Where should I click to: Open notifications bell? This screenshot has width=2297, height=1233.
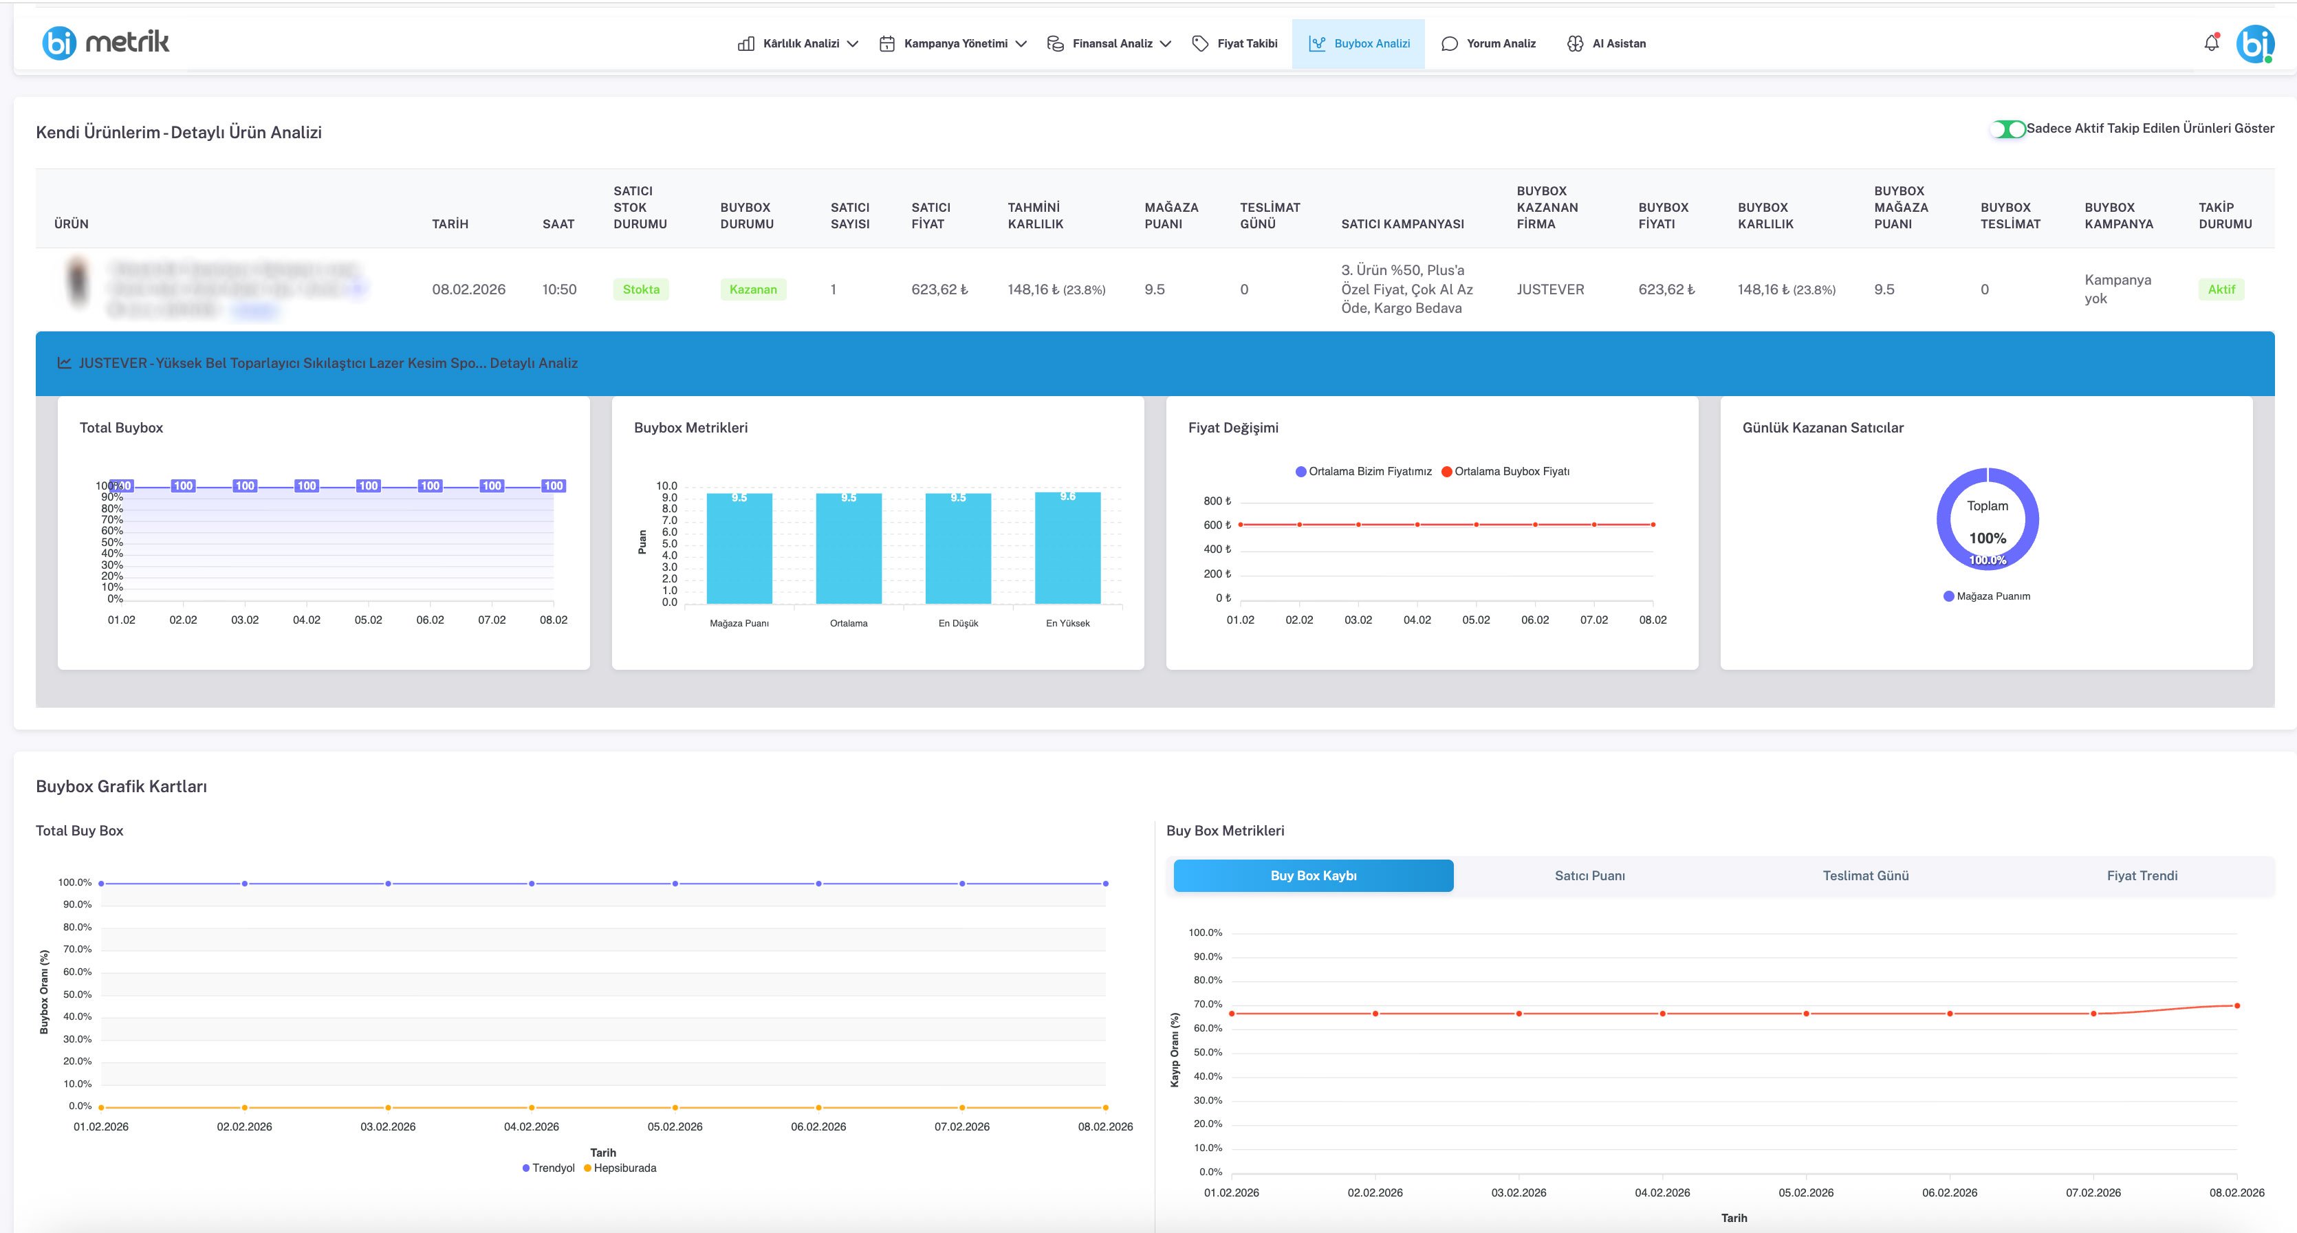coord(2210,43)
